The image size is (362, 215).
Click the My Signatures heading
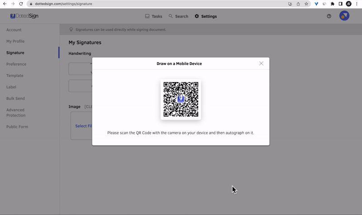pyautogui.click(x=85, y=42)
